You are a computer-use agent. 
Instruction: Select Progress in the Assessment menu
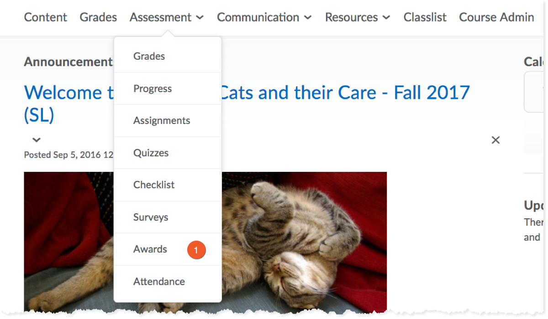(153, 88)
